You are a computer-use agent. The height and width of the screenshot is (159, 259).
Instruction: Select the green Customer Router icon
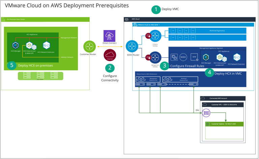point(89,47)
